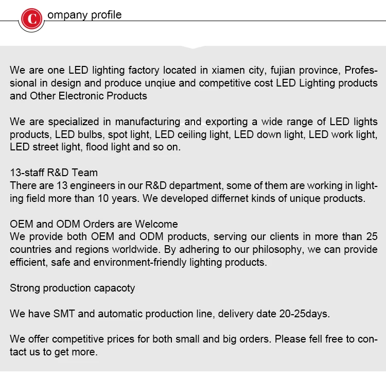
Task: Click the red circular C logo icon
Action: [31, 19]
